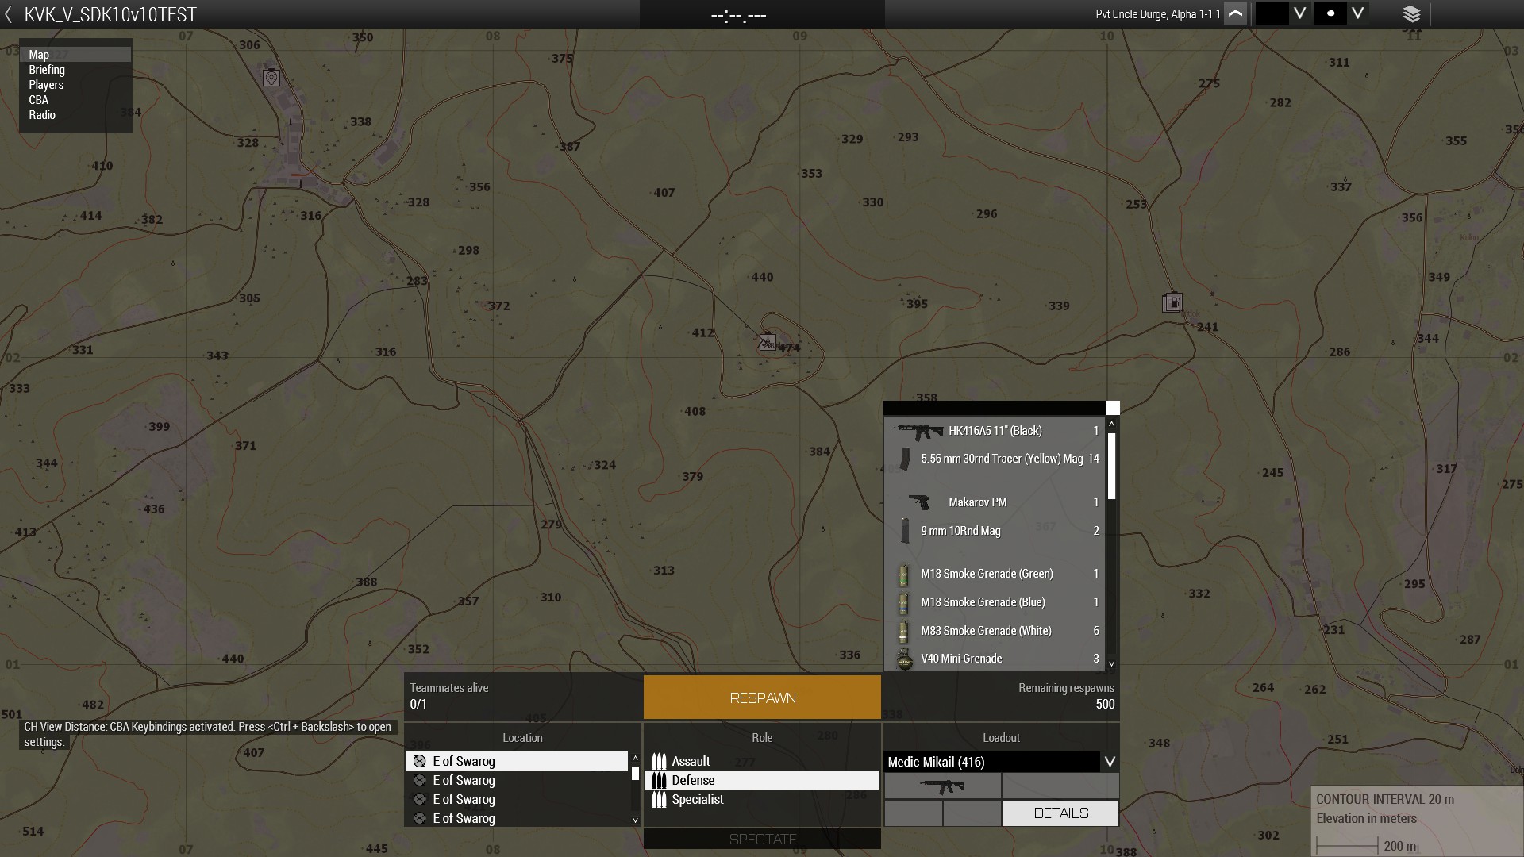
Task: Open the Briefing menu entry
Action: coord(47,70)
